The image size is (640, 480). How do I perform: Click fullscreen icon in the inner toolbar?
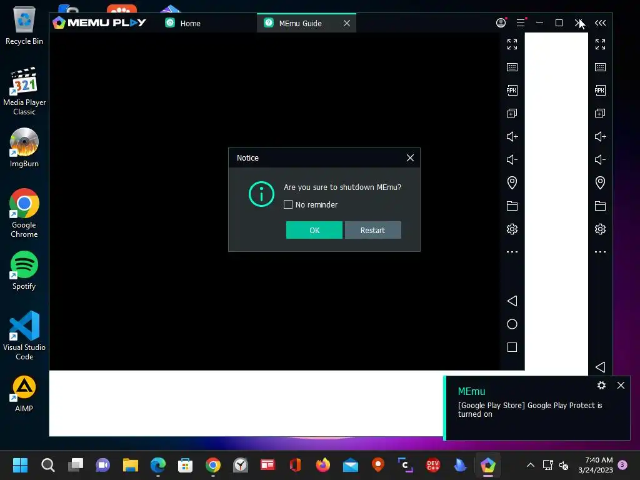pyautogui.click(x=512, y=44)
